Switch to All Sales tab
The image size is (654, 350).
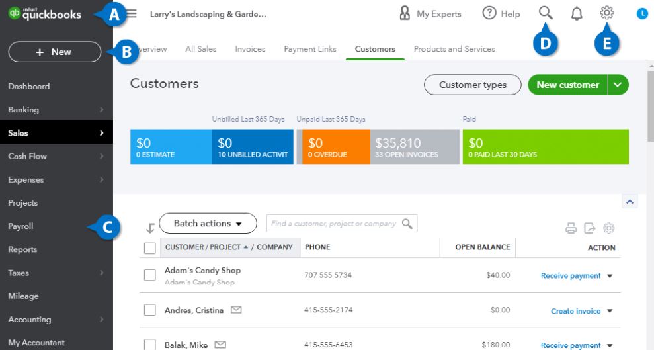point(200,49)
